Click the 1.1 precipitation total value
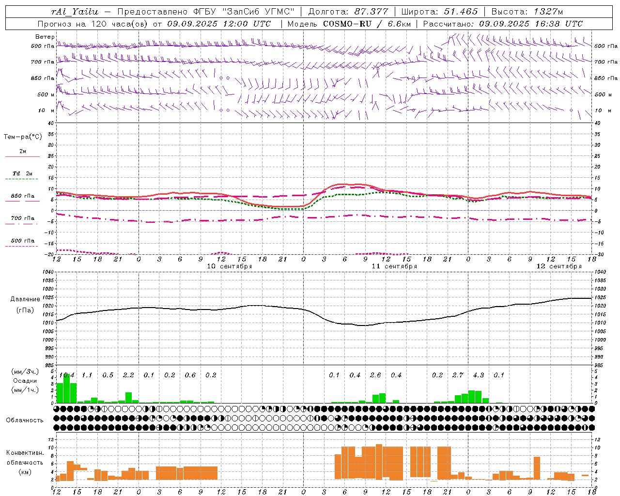This screenshot has width=620, height=496. (x=87, y=375)
